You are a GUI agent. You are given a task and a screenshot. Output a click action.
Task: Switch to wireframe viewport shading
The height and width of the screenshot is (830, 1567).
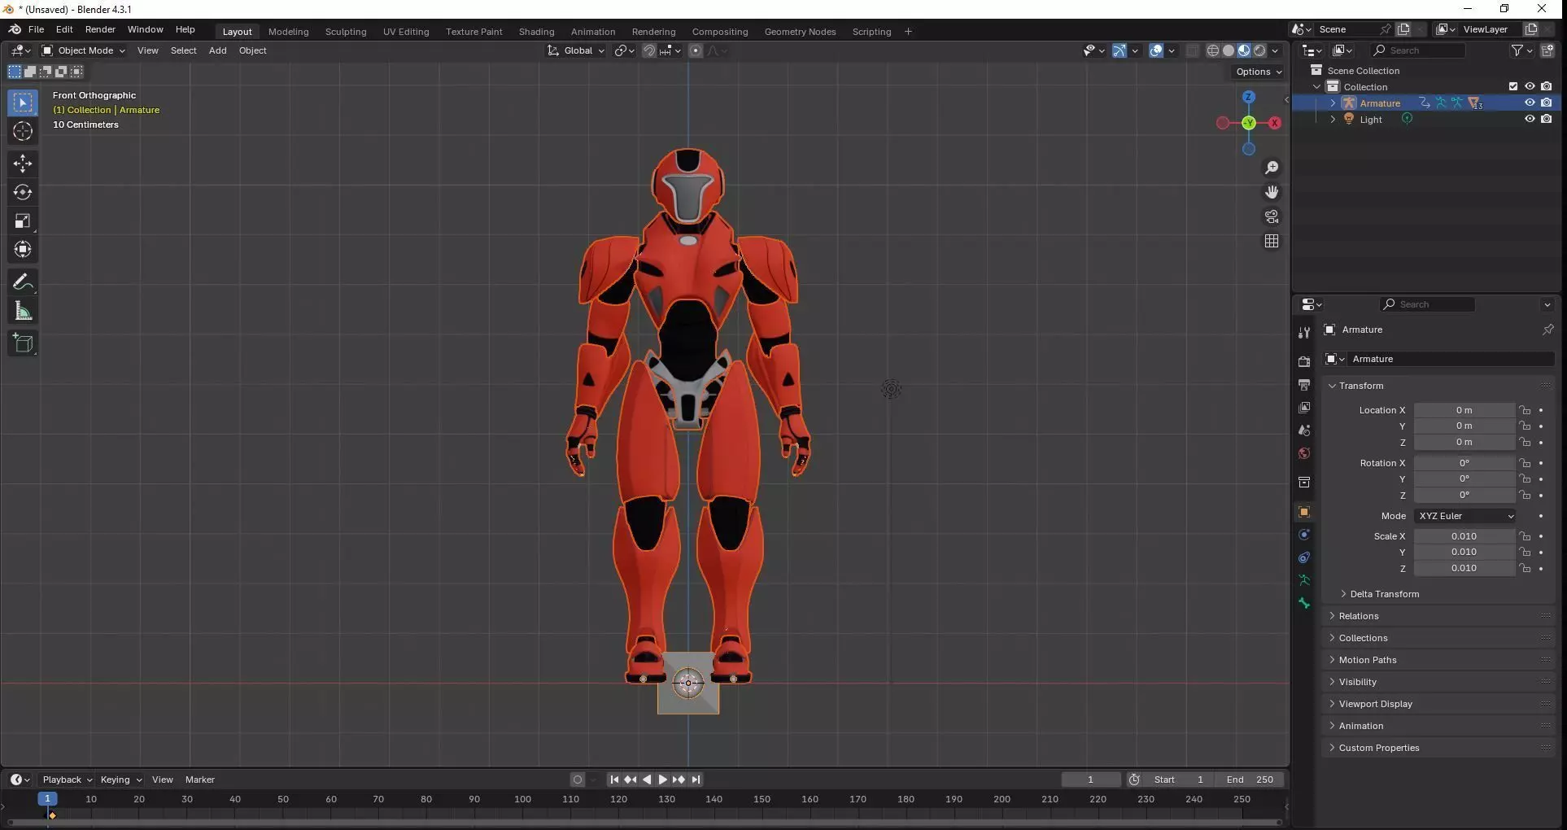coord(1213,50)
